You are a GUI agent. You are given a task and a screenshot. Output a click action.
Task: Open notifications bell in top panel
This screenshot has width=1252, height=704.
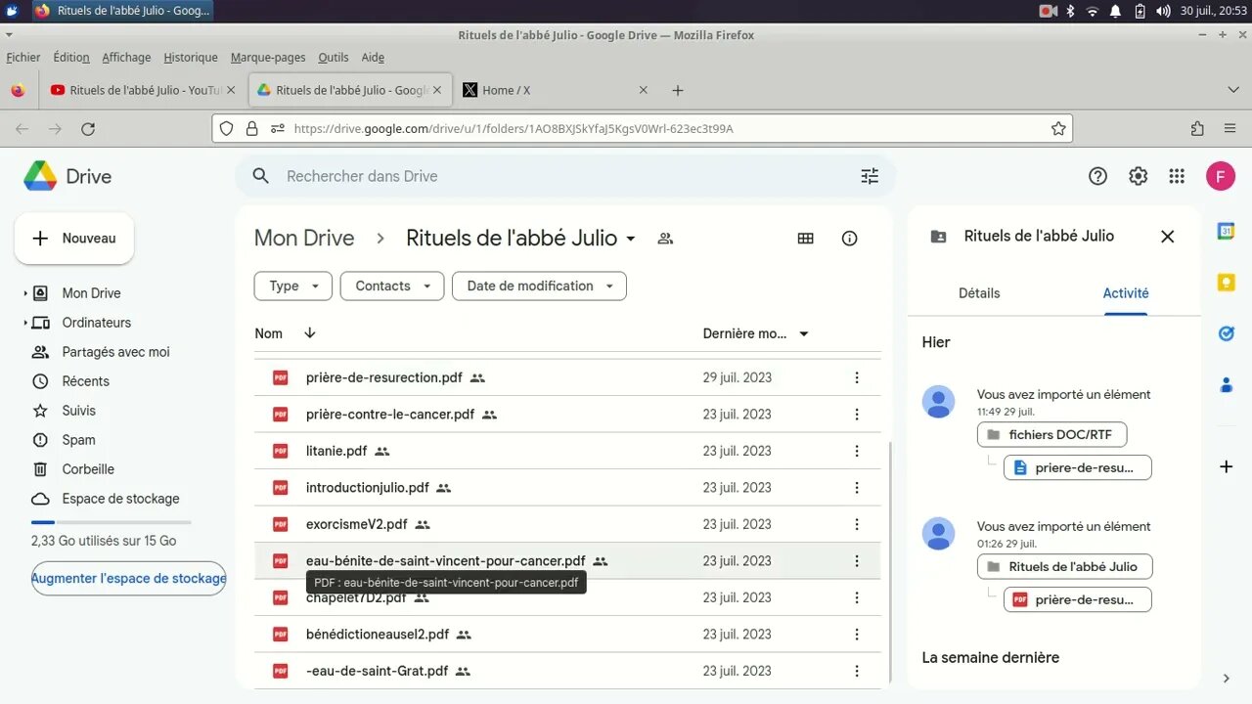pos(1117,11)
